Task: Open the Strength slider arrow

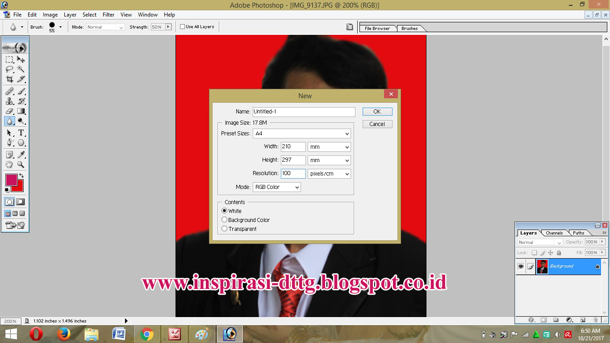Action: point(168,27)
